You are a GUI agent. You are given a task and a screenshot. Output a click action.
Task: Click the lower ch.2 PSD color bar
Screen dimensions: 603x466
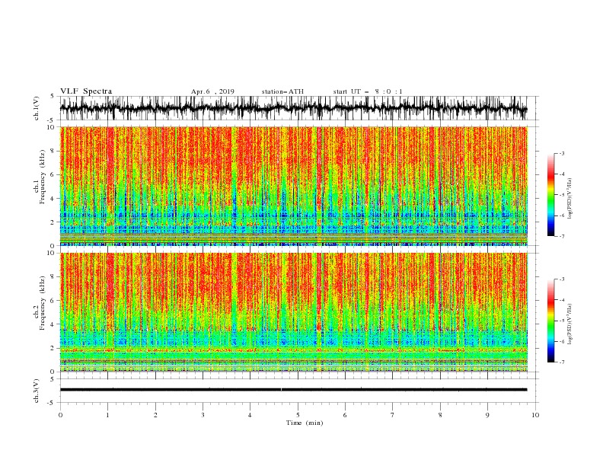550,321
